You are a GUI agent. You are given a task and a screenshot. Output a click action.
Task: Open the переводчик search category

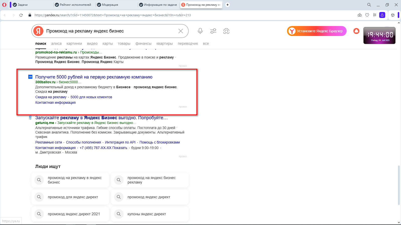tap(188, 43)
